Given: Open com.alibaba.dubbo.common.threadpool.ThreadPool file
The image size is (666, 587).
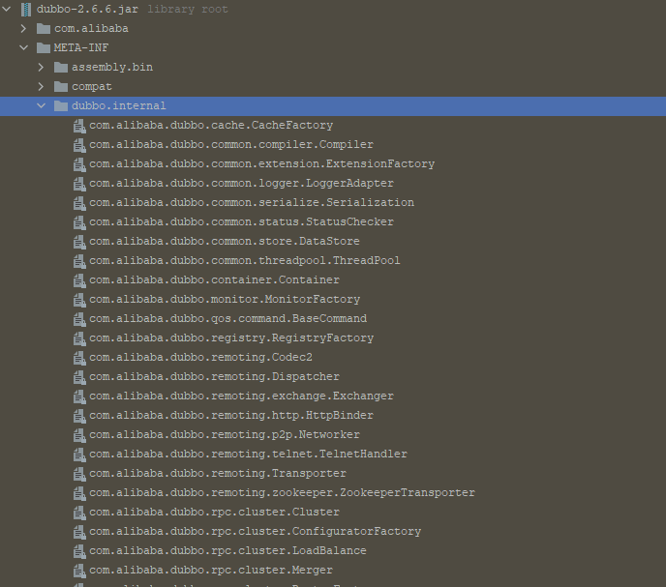Looking at the screenshot, I should point(245,260).
